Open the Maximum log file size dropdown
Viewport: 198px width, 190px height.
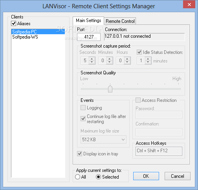[x=103, y=140]
